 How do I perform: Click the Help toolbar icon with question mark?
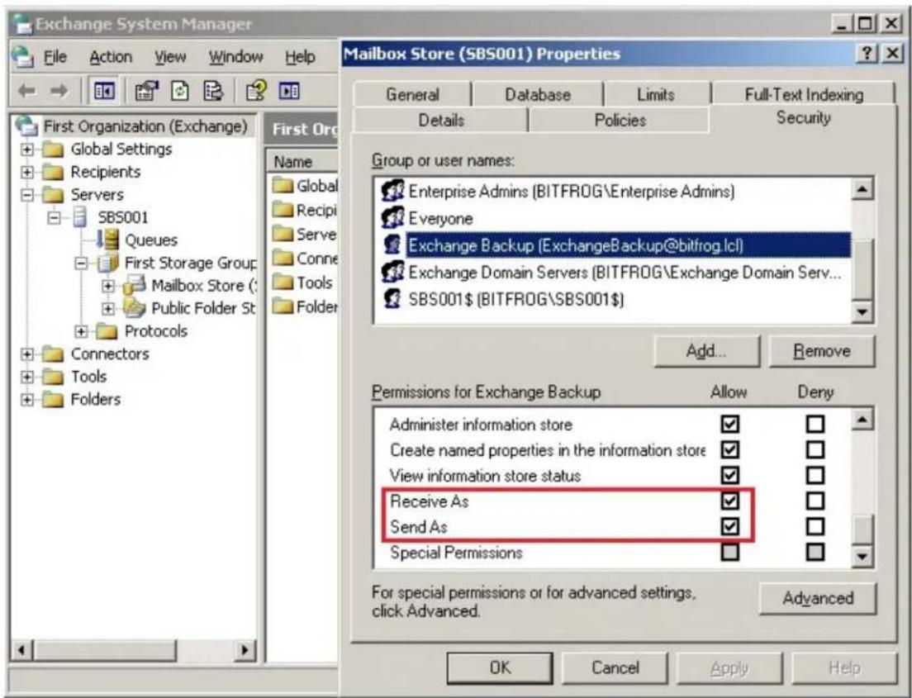(x=256, y=91)
